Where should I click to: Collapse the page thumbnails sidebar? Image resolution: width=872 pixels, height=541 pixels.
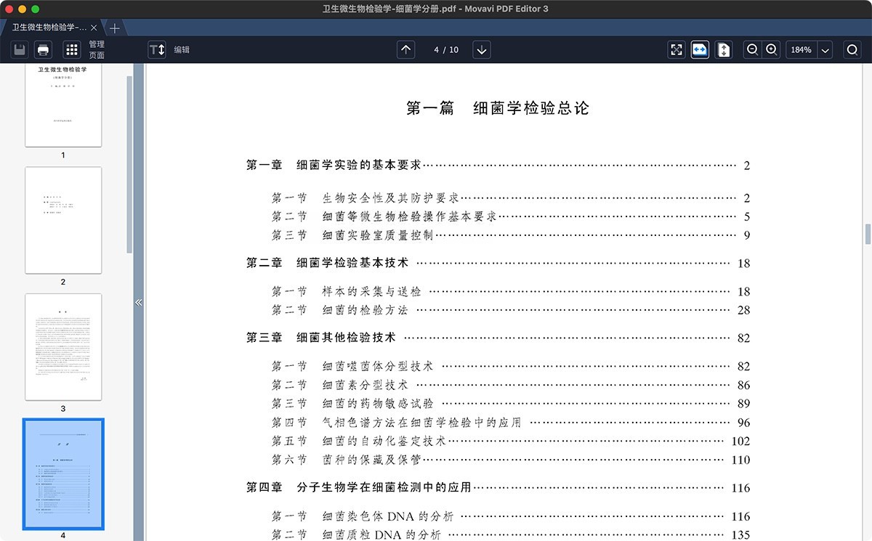(139, 303)
